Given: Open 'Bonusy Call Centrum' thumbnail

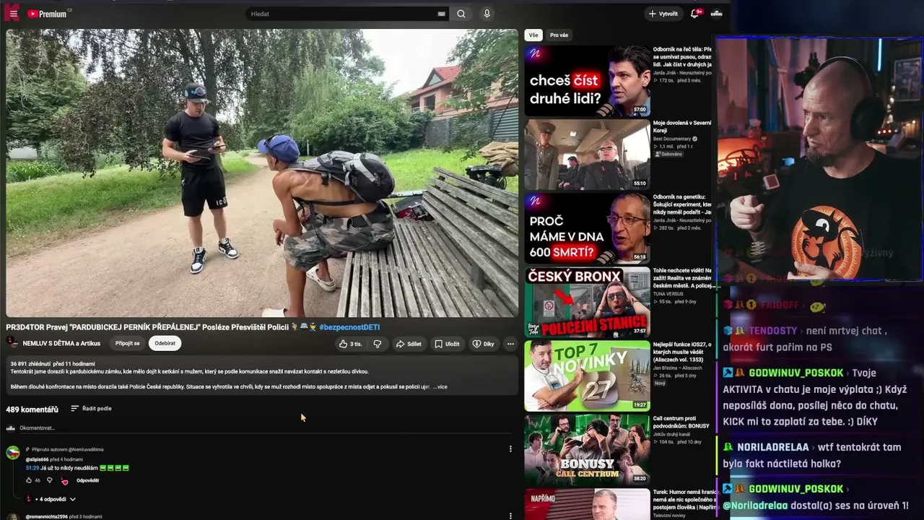Looking at the screenshot, I should click(x=588, y=449).
